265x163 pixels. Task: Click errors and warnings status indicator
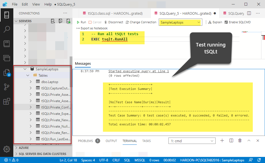[x=11, y=160]
